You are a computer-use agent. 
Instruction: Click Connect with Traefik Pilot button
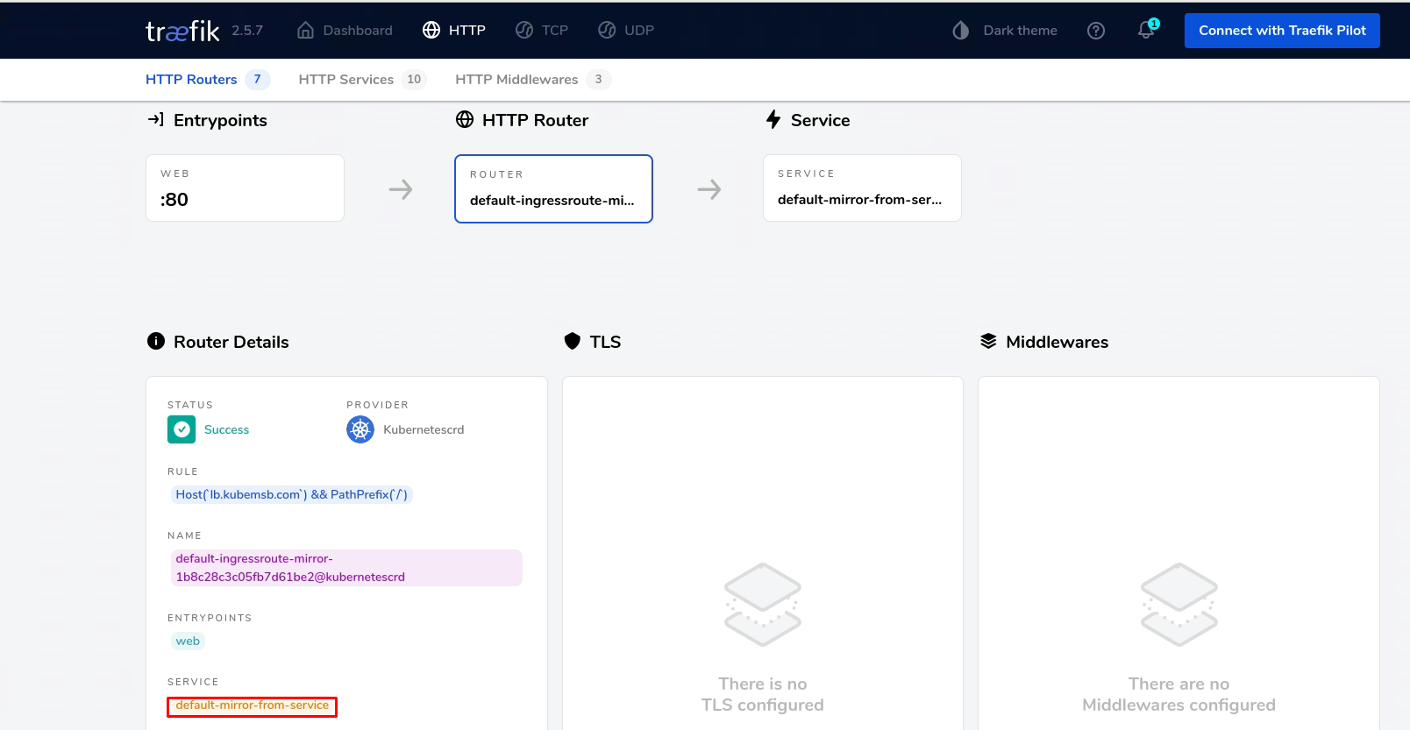[x=1281, y=31]
